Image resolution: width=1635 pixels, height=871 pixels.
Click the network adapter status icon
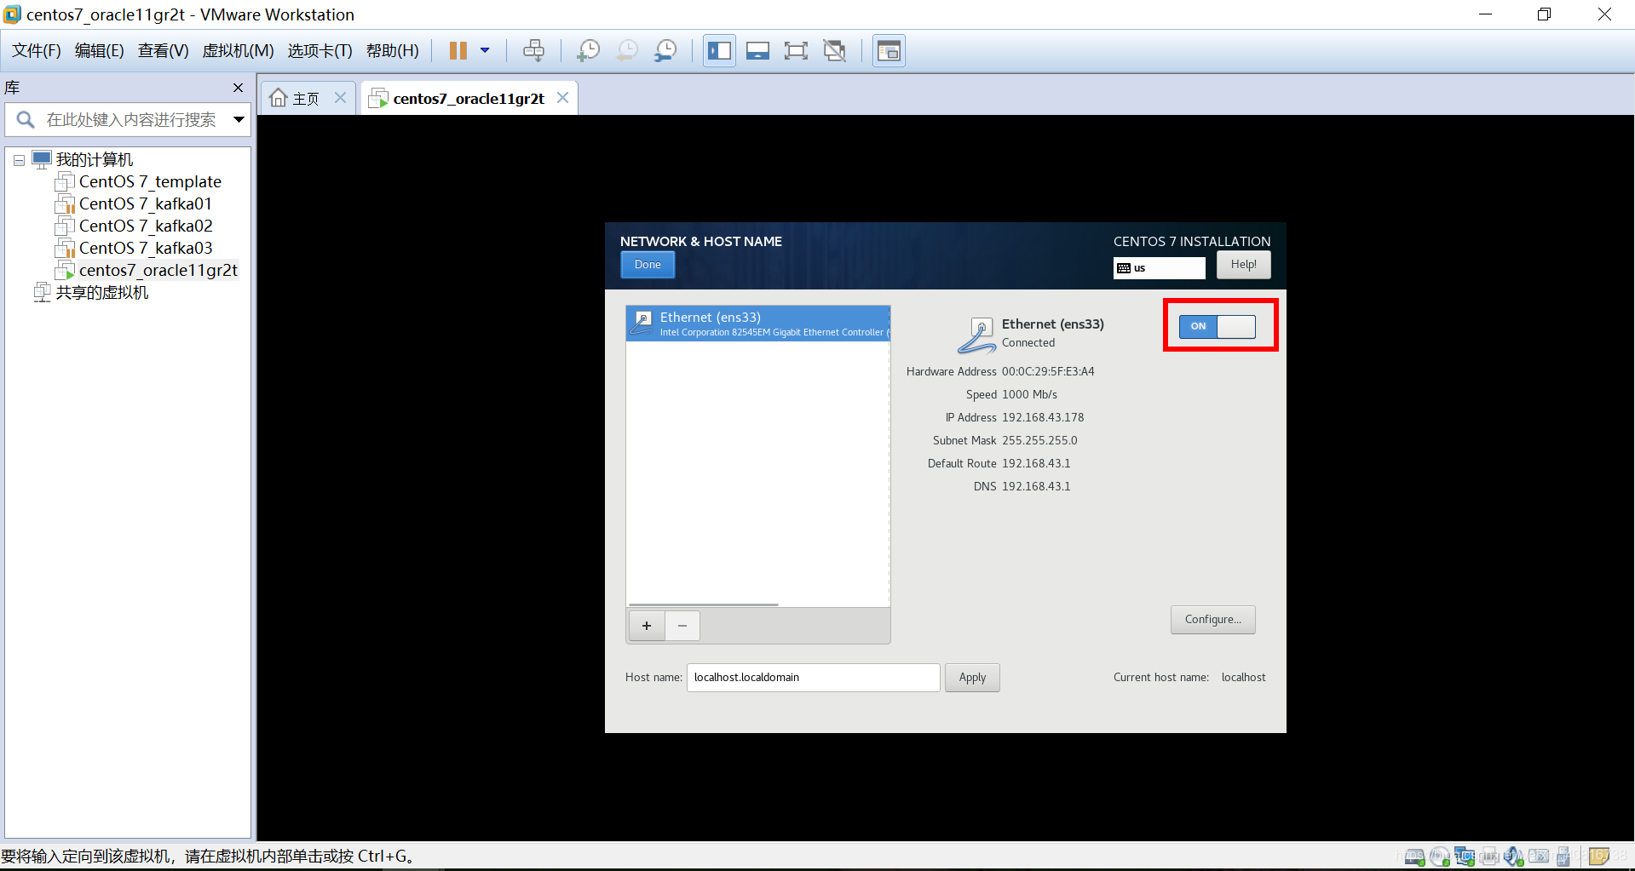point(1465,857)
